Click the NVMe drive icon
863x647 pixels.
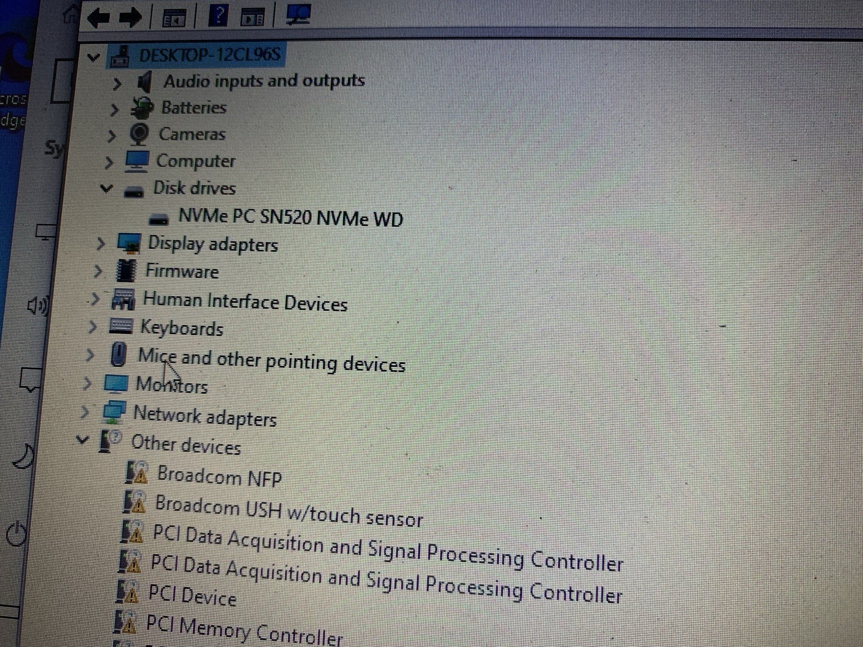(159, 218)
